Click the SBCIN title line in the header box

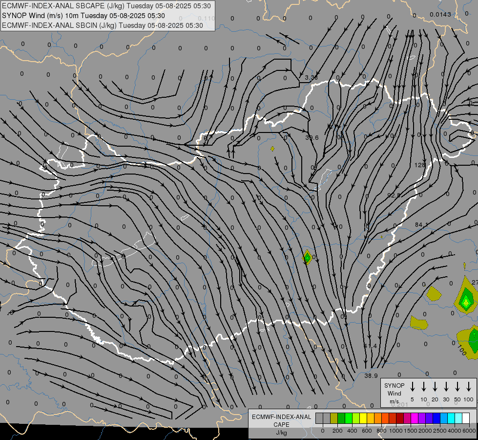[x=103, y=25]
